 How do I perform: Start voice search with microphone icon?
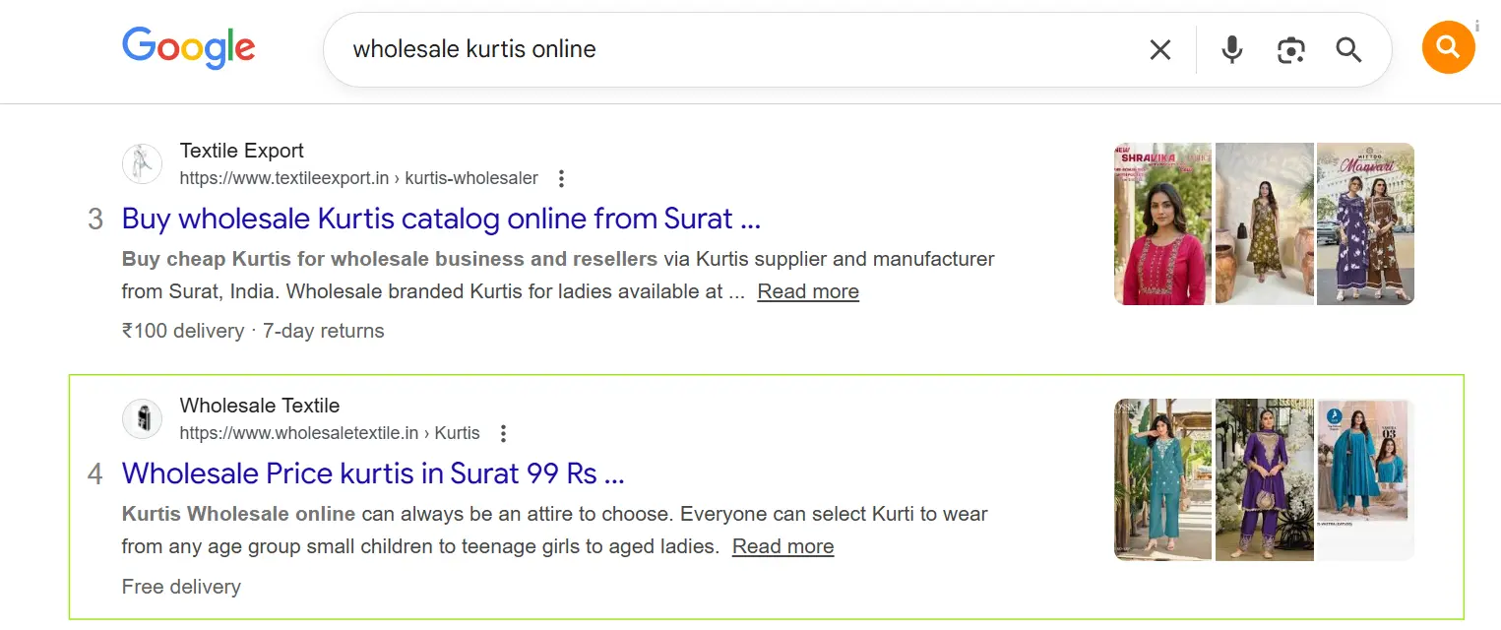click(x=1231, y=49)
